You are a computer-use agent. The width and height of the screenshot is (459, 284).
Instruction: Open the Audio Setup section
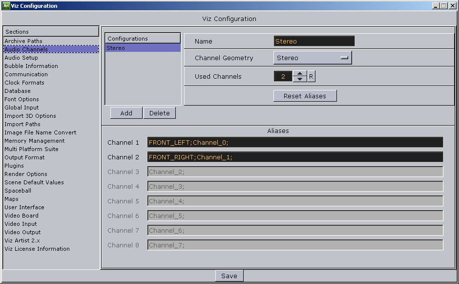point(21,57)
